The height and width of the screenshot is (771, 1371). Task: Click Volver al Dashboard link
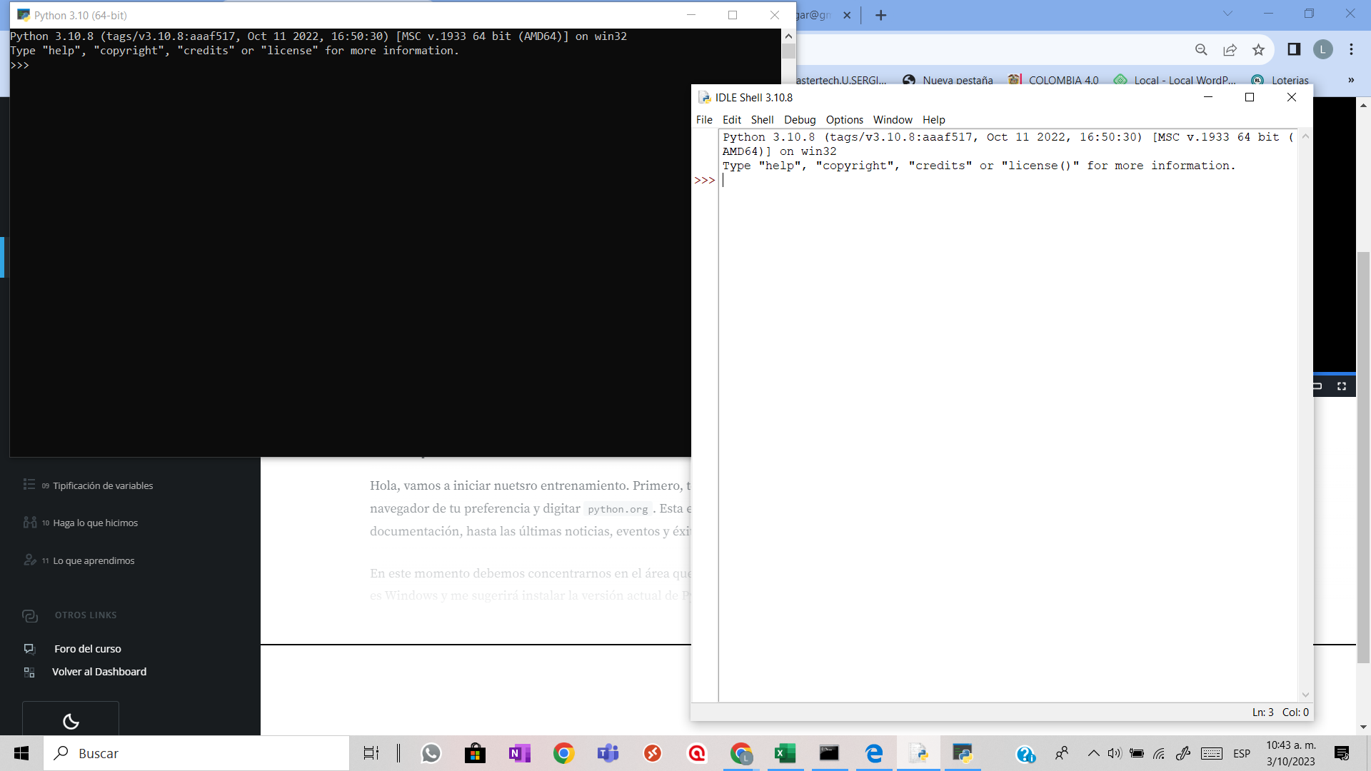click(x=100, y=671)
